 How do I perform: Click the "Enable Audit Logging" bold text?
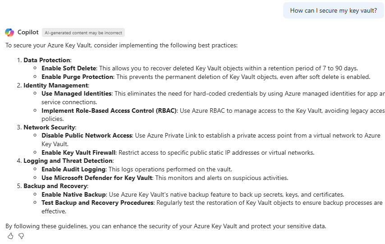point(73,169)
